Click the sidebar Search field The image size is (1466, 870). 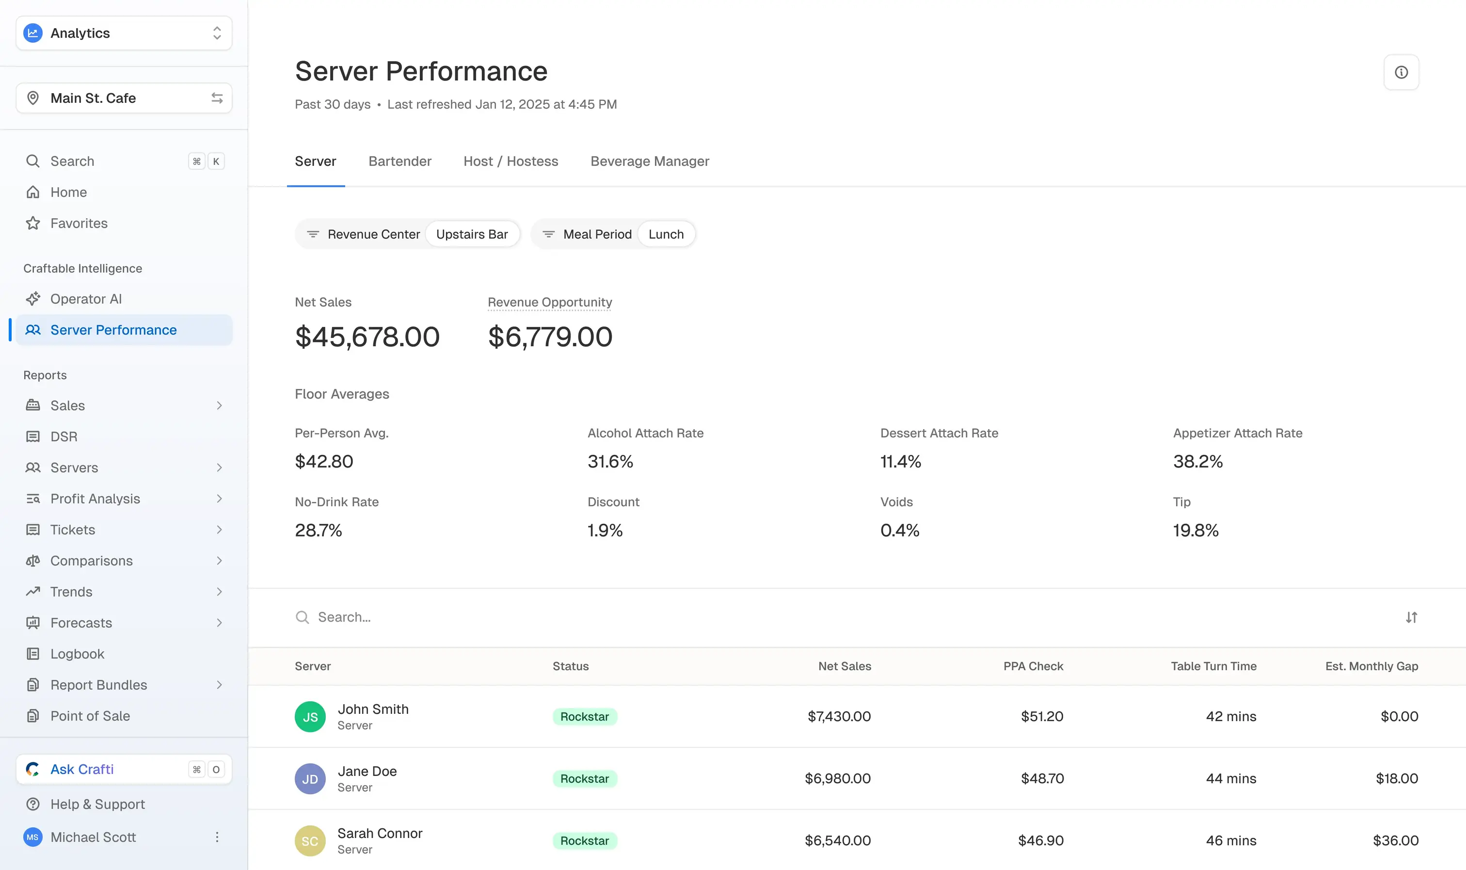click(x=124, y=161)
